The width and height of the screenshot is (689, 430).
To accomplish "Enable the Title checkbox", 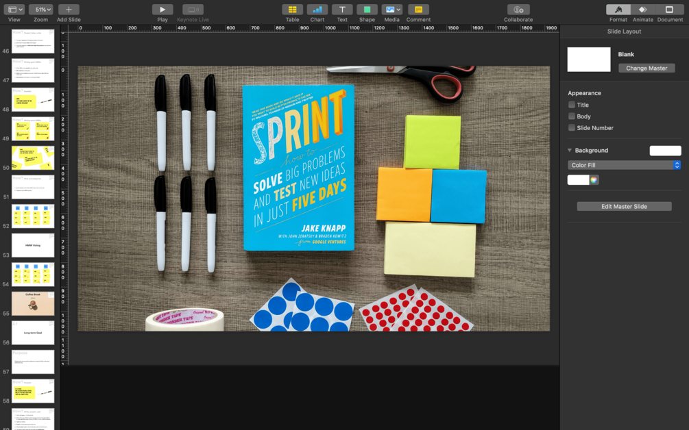I will coord(572,105).
